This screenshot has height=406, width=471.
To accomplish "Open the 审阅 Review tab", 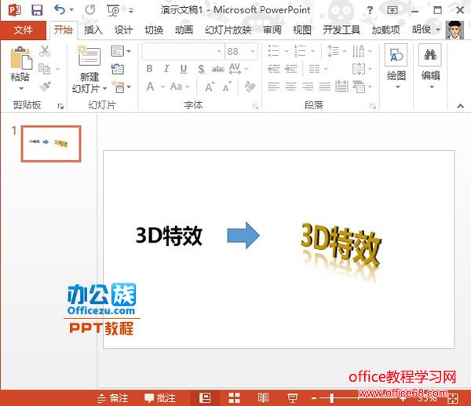I will click(272, 30).
